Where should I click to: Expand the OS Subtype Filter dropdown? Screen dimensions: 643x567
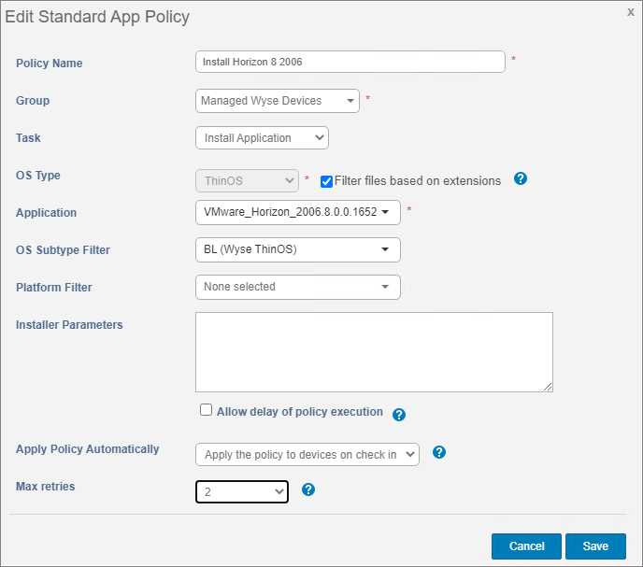[x=297, y=249]
